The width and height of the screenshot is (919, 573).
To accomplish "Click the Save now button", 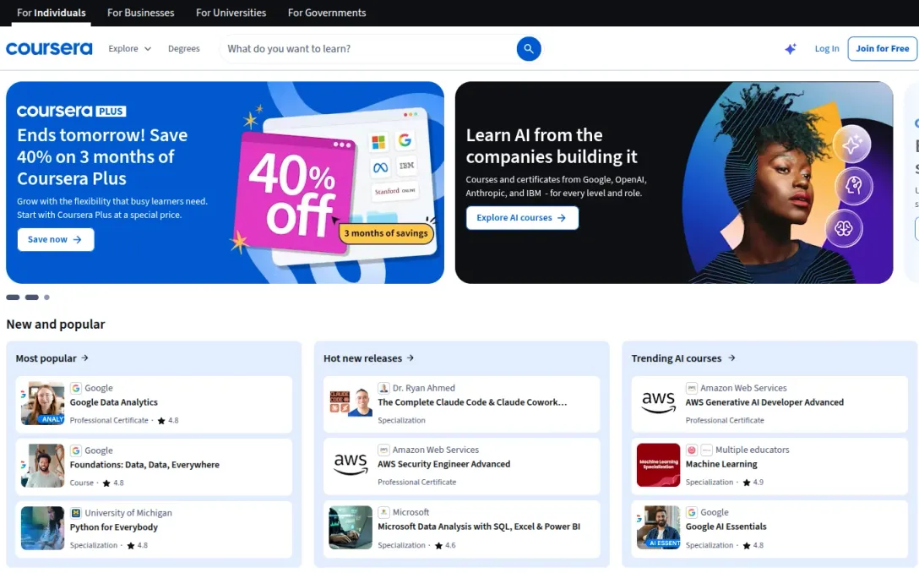I will [x=56, y=239].
